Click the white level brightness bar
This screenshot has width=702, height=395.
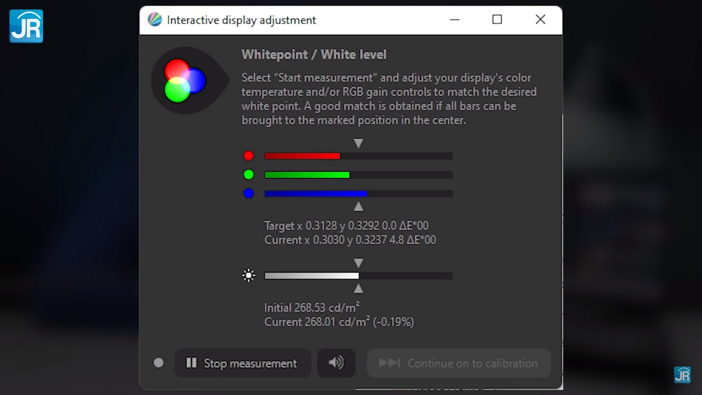[358, 275]
